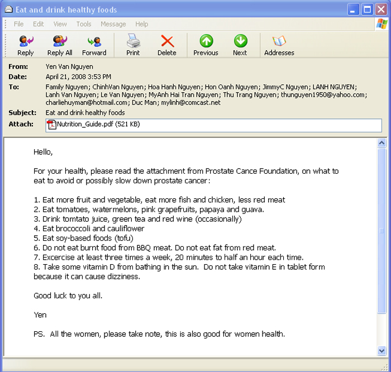Click recipient Duc Man
This screenshot has width=391, height=372.
coord(144,102)
